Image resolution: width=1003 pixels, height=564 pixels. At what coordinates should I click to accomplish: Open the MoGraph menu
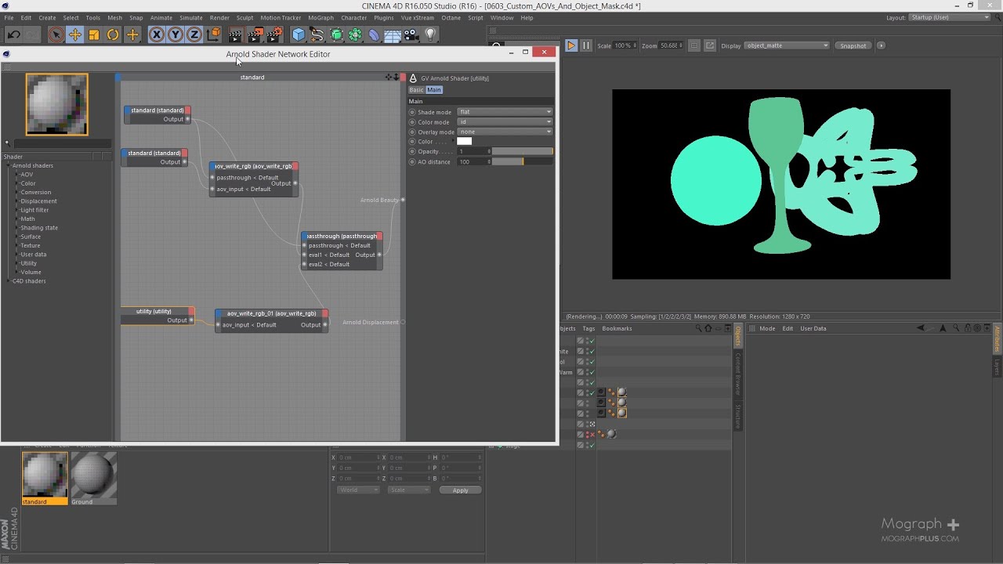tap(320, 17)
